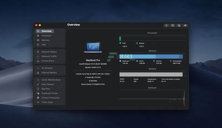The height and width of the screenshot is (128, 222).
Task: Click the Network activity graph
Action: (152, 99)
